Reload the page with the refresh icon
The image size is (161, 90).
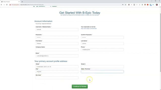click(x=7, y=5)
